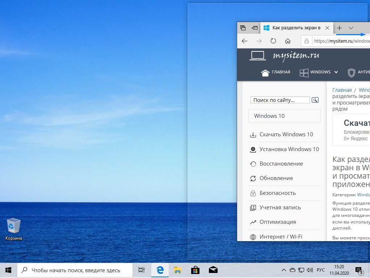Click the mysitem.ru address bar URL
370x278 pixels.
click(x=342, y=41)
